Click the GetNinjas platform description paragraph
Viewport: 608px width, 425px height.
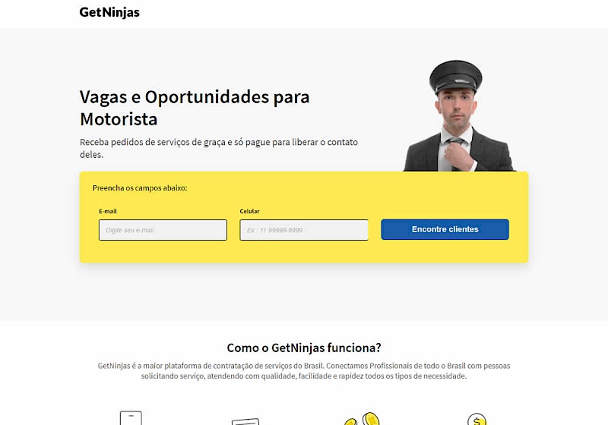[304, 371]
